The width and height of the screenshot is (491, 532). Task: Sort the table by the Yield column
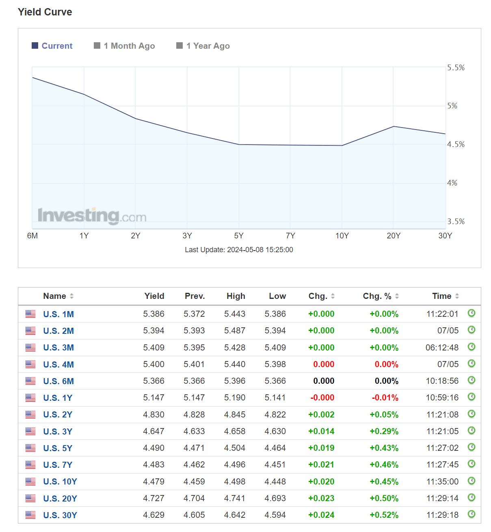pos(154,296)
